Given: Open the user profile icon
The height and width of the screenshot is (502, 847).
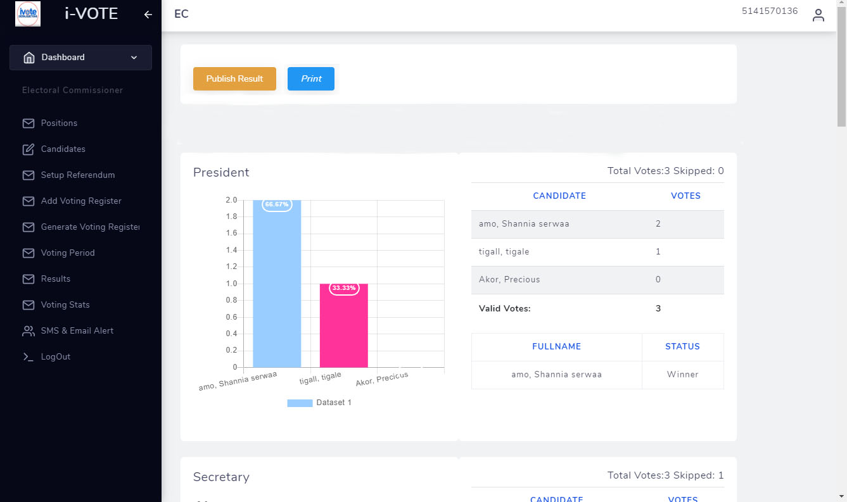Looking at the screenshot, I should click(818, 15).
